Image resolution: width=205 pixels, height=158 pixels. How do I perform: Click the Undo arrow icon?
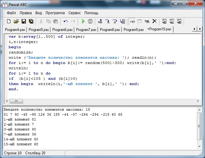pos(65,21)
